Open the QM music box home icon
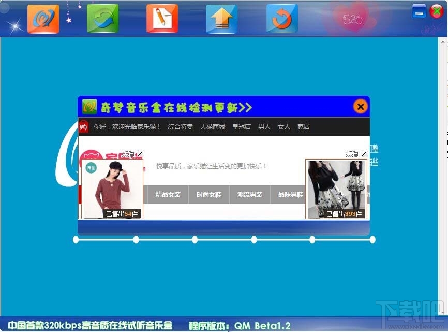 point(43,19)
